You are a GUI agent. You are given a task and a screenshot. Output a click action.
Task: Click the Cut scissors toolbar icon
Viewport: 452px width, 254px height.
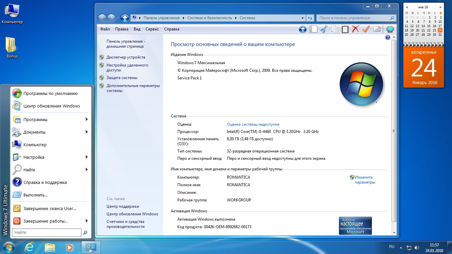tap(324, 29)
